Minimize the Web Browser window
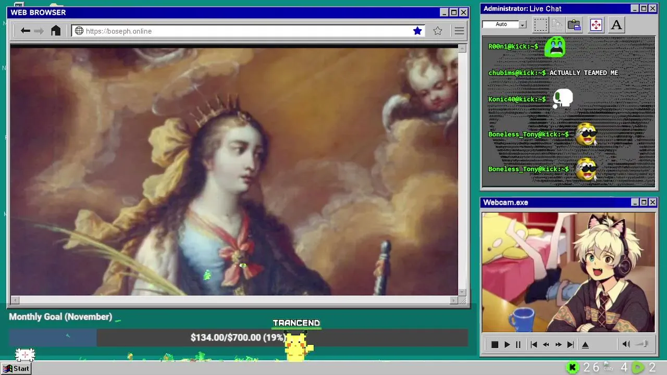The width and height of the screenshot is (667, 375). pos(444,12)
